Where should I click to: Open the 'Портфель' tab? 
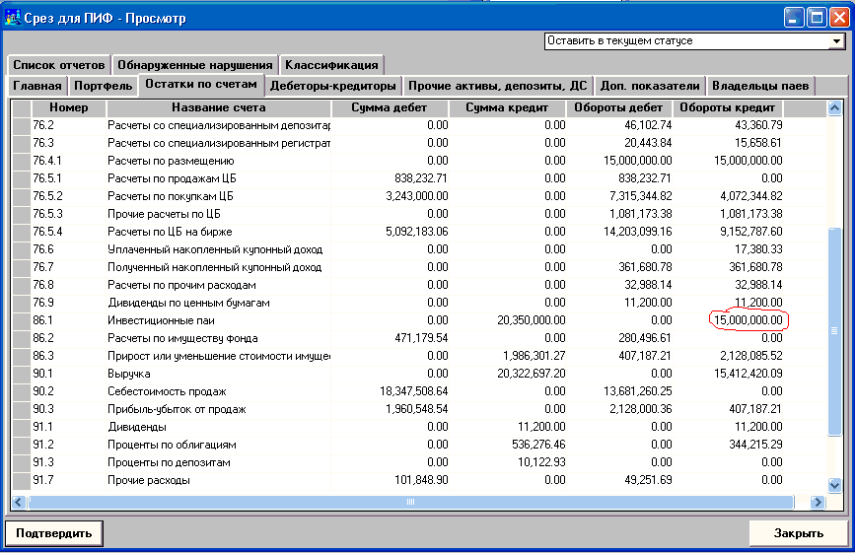[104, 86]
